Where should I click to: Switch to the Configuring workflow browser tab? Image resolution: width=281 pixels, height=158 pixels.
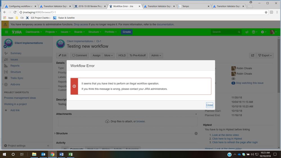[x=21, y=6]
